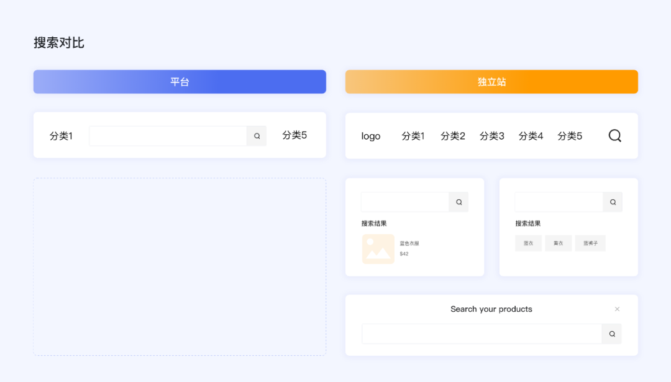
Task: Select the 独立站 orange header tab
Action: (491, 82)
